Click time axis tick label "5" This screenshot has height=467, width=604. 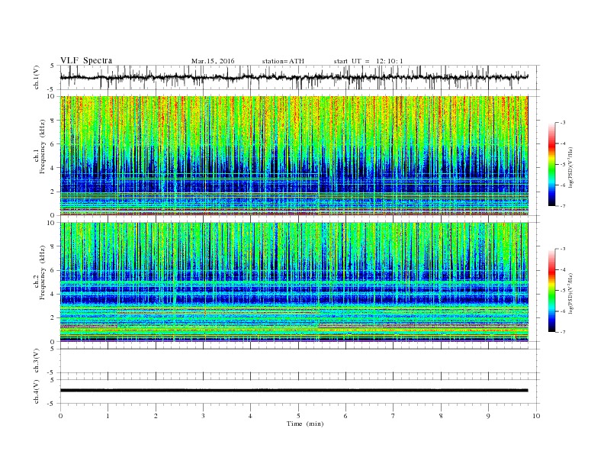tap(298, 416)
